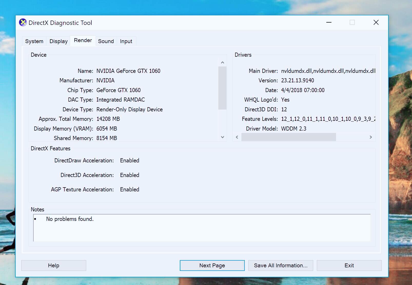Click the Drivers panel horizontal scrollbar thumb
412x285 pixels.
click(289, 137)
